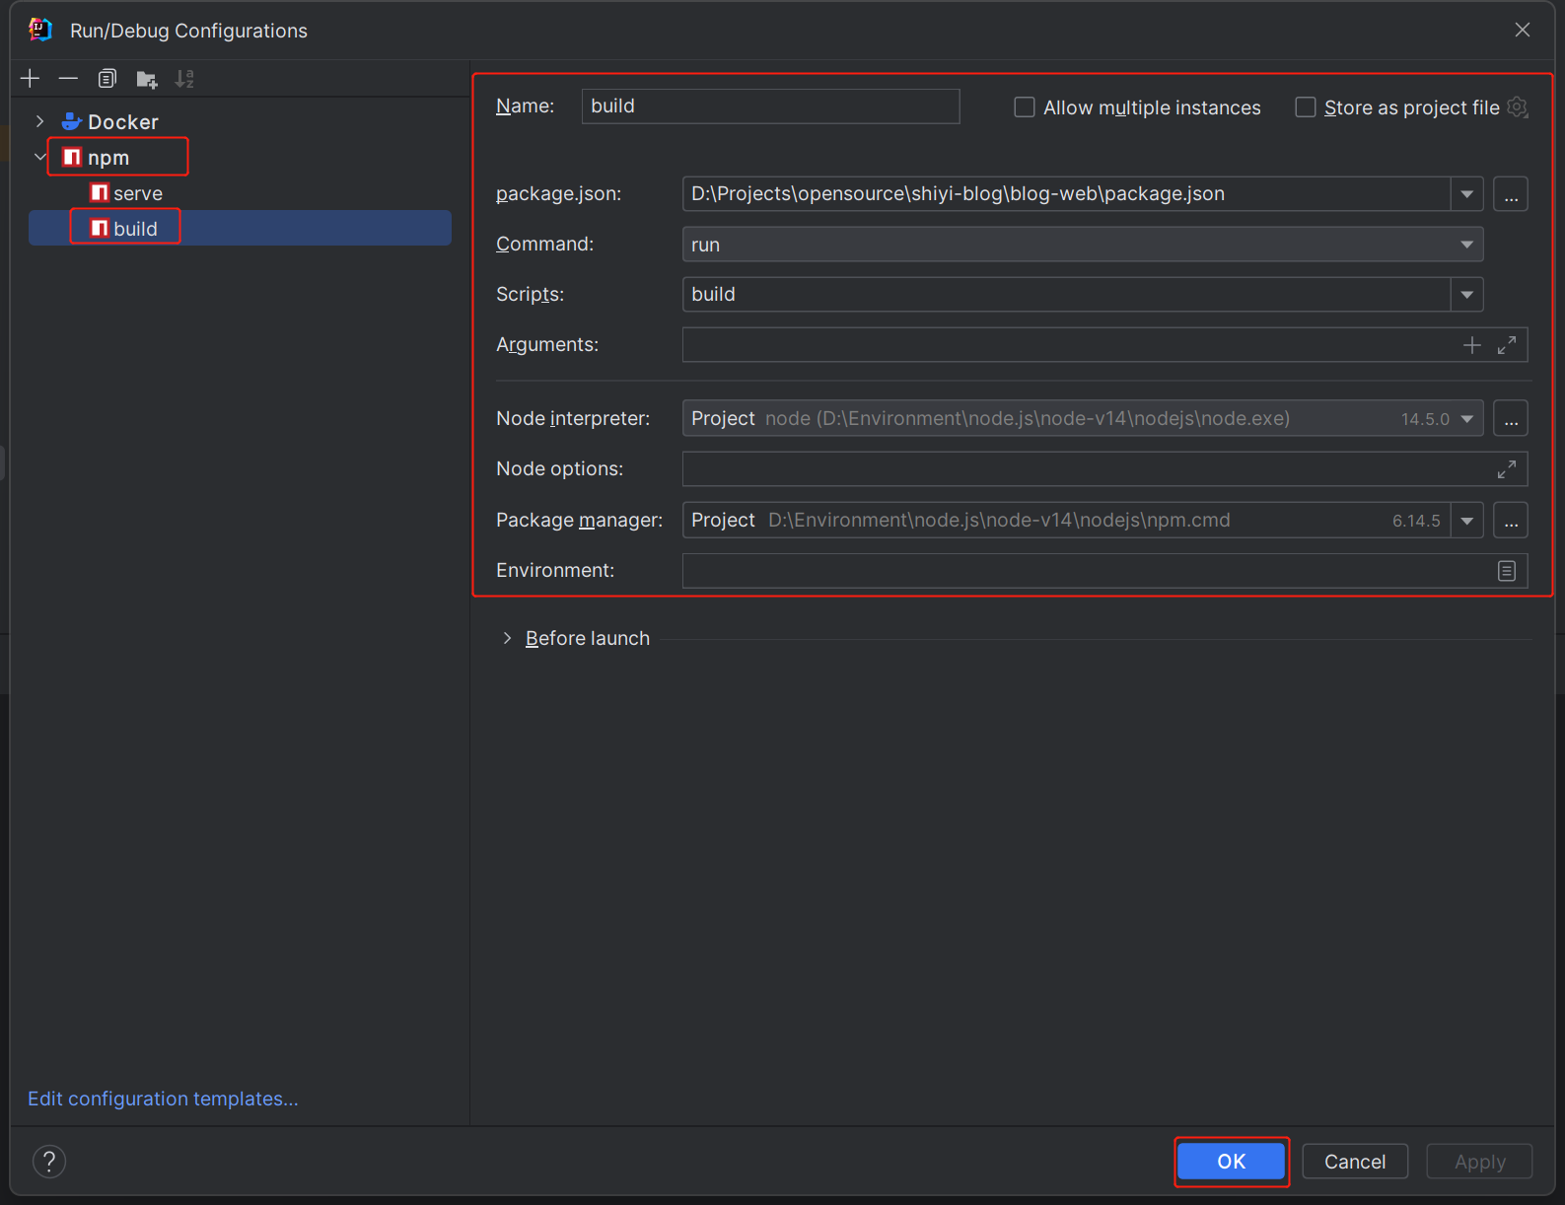Click the help question mark icon

[x=49, y=1162]
